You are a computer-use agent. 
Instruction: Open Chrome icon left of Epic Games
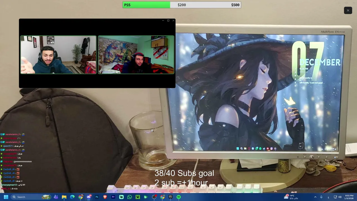point(162,197)
